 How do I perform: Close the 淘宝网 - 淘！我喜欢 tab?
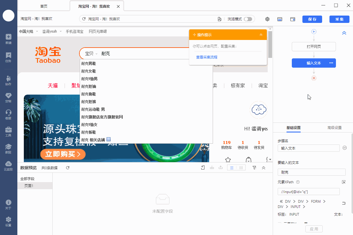click(x=118, y=6)
